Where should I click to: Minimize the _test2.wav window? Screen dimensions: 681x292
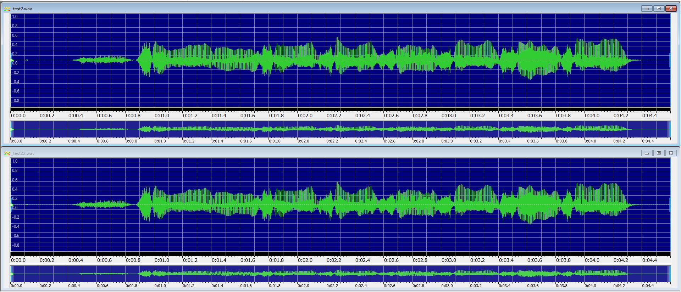647,9
